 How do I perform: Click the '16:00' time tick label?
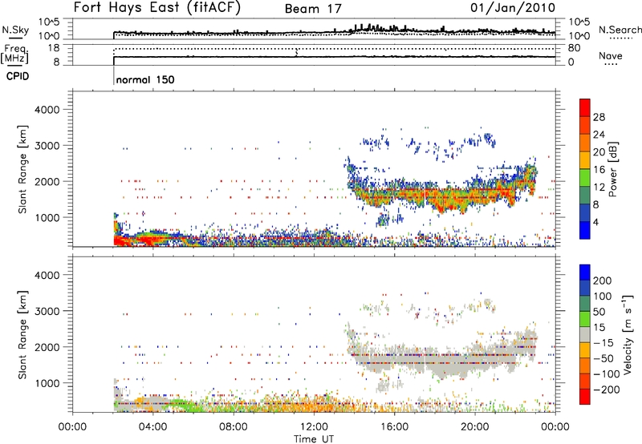pyautogui.click(x=394, y=427)
